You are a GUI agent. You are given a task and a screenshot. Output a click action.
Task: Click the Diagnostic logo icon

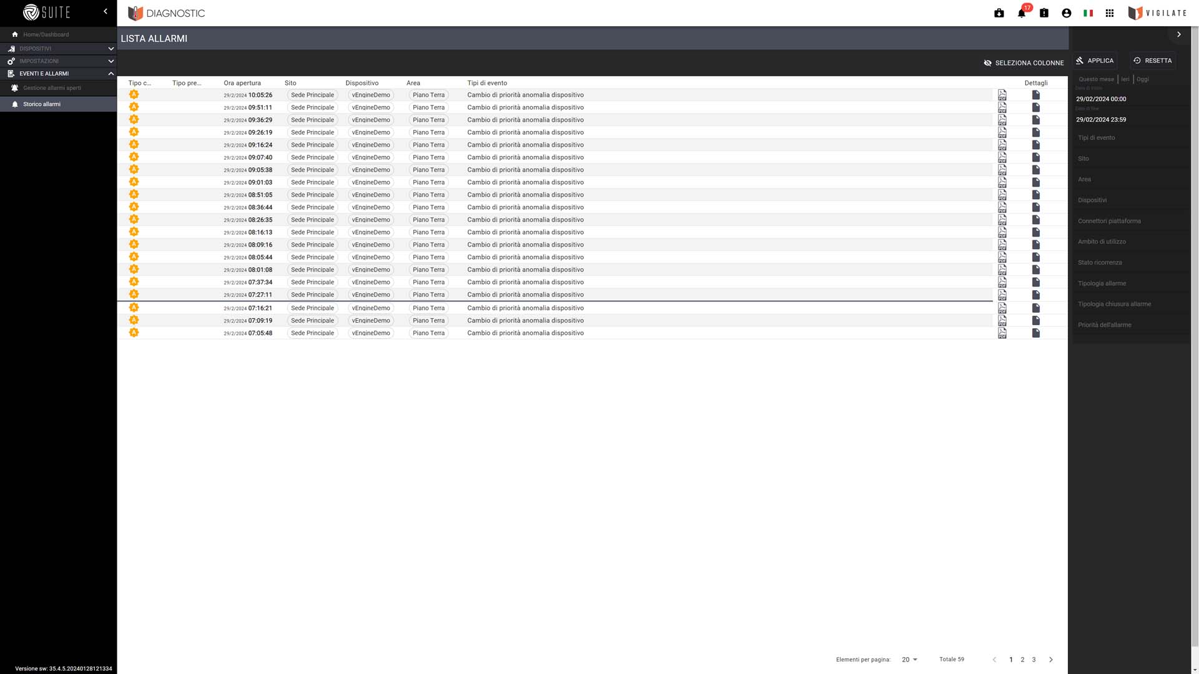136,13
